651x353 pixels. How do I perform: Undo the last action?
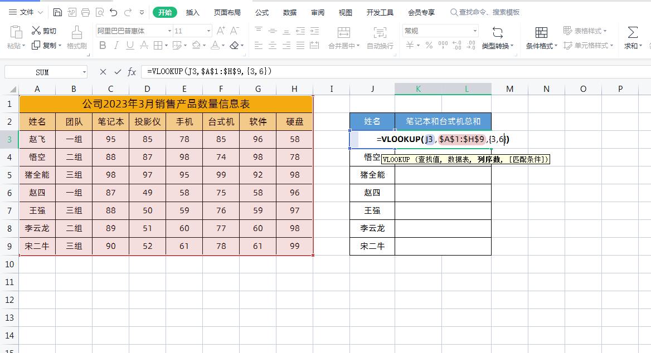[114, 12]
